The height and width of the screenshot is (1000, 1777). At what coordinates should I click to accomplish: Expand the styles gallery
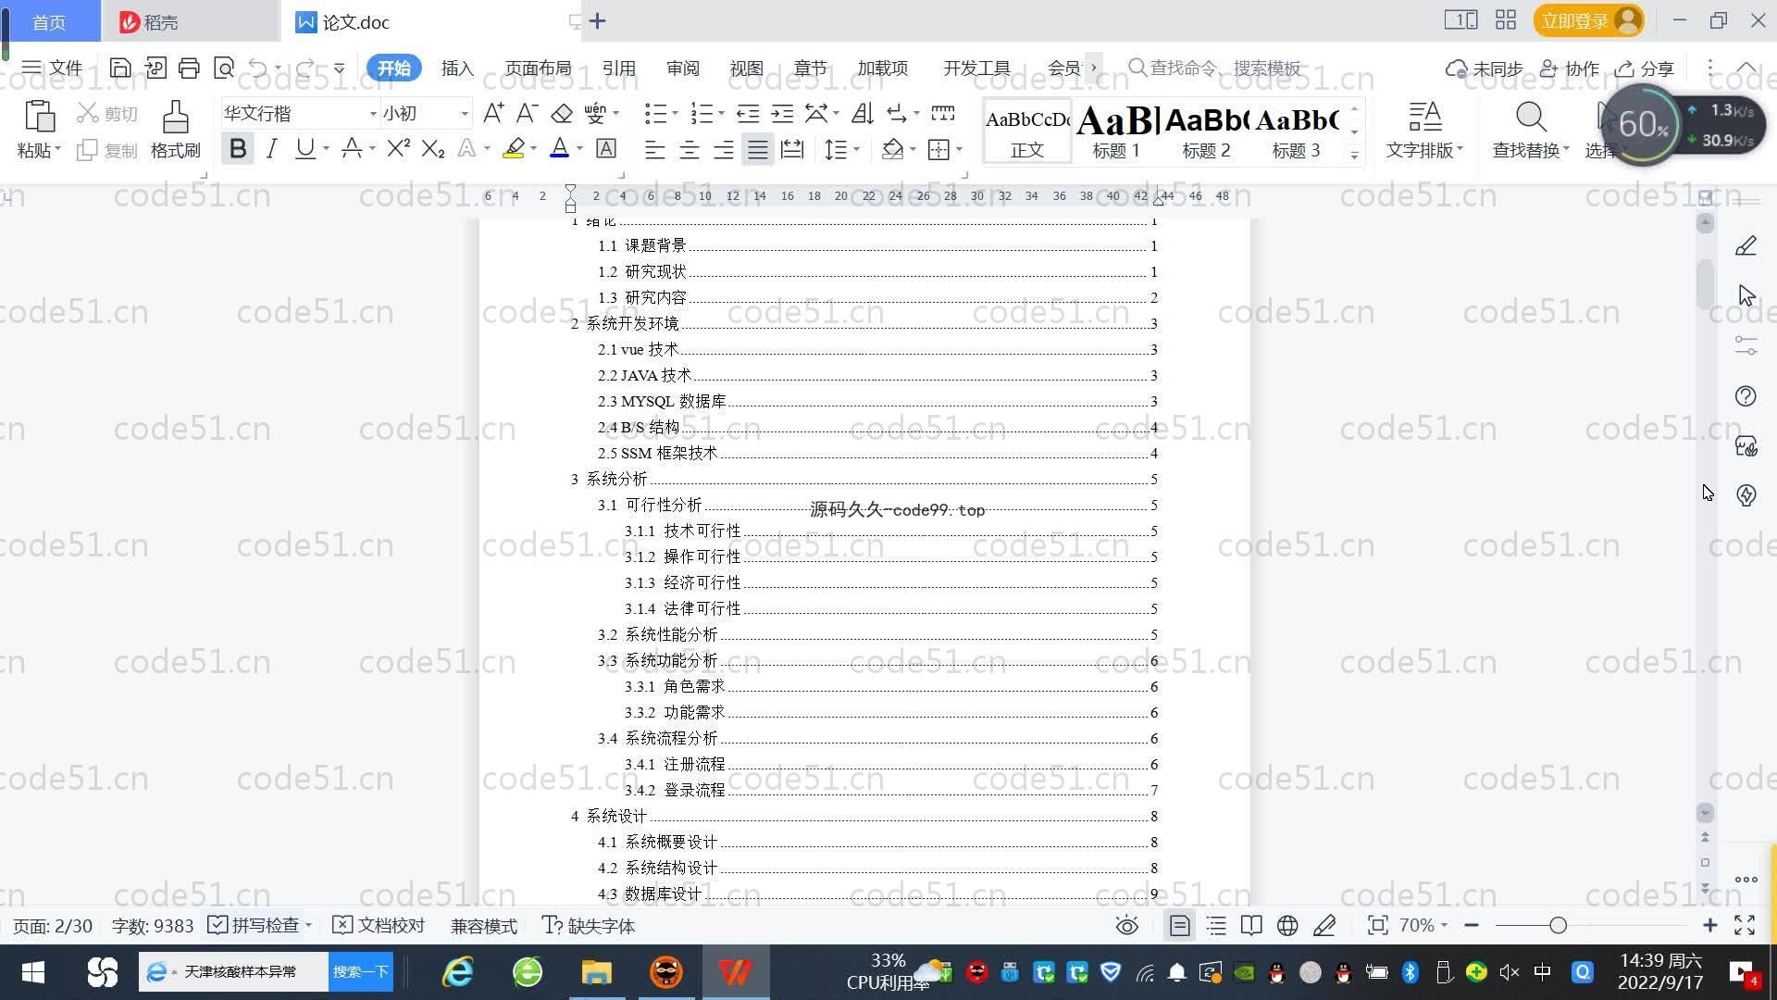pos(1354,155)
